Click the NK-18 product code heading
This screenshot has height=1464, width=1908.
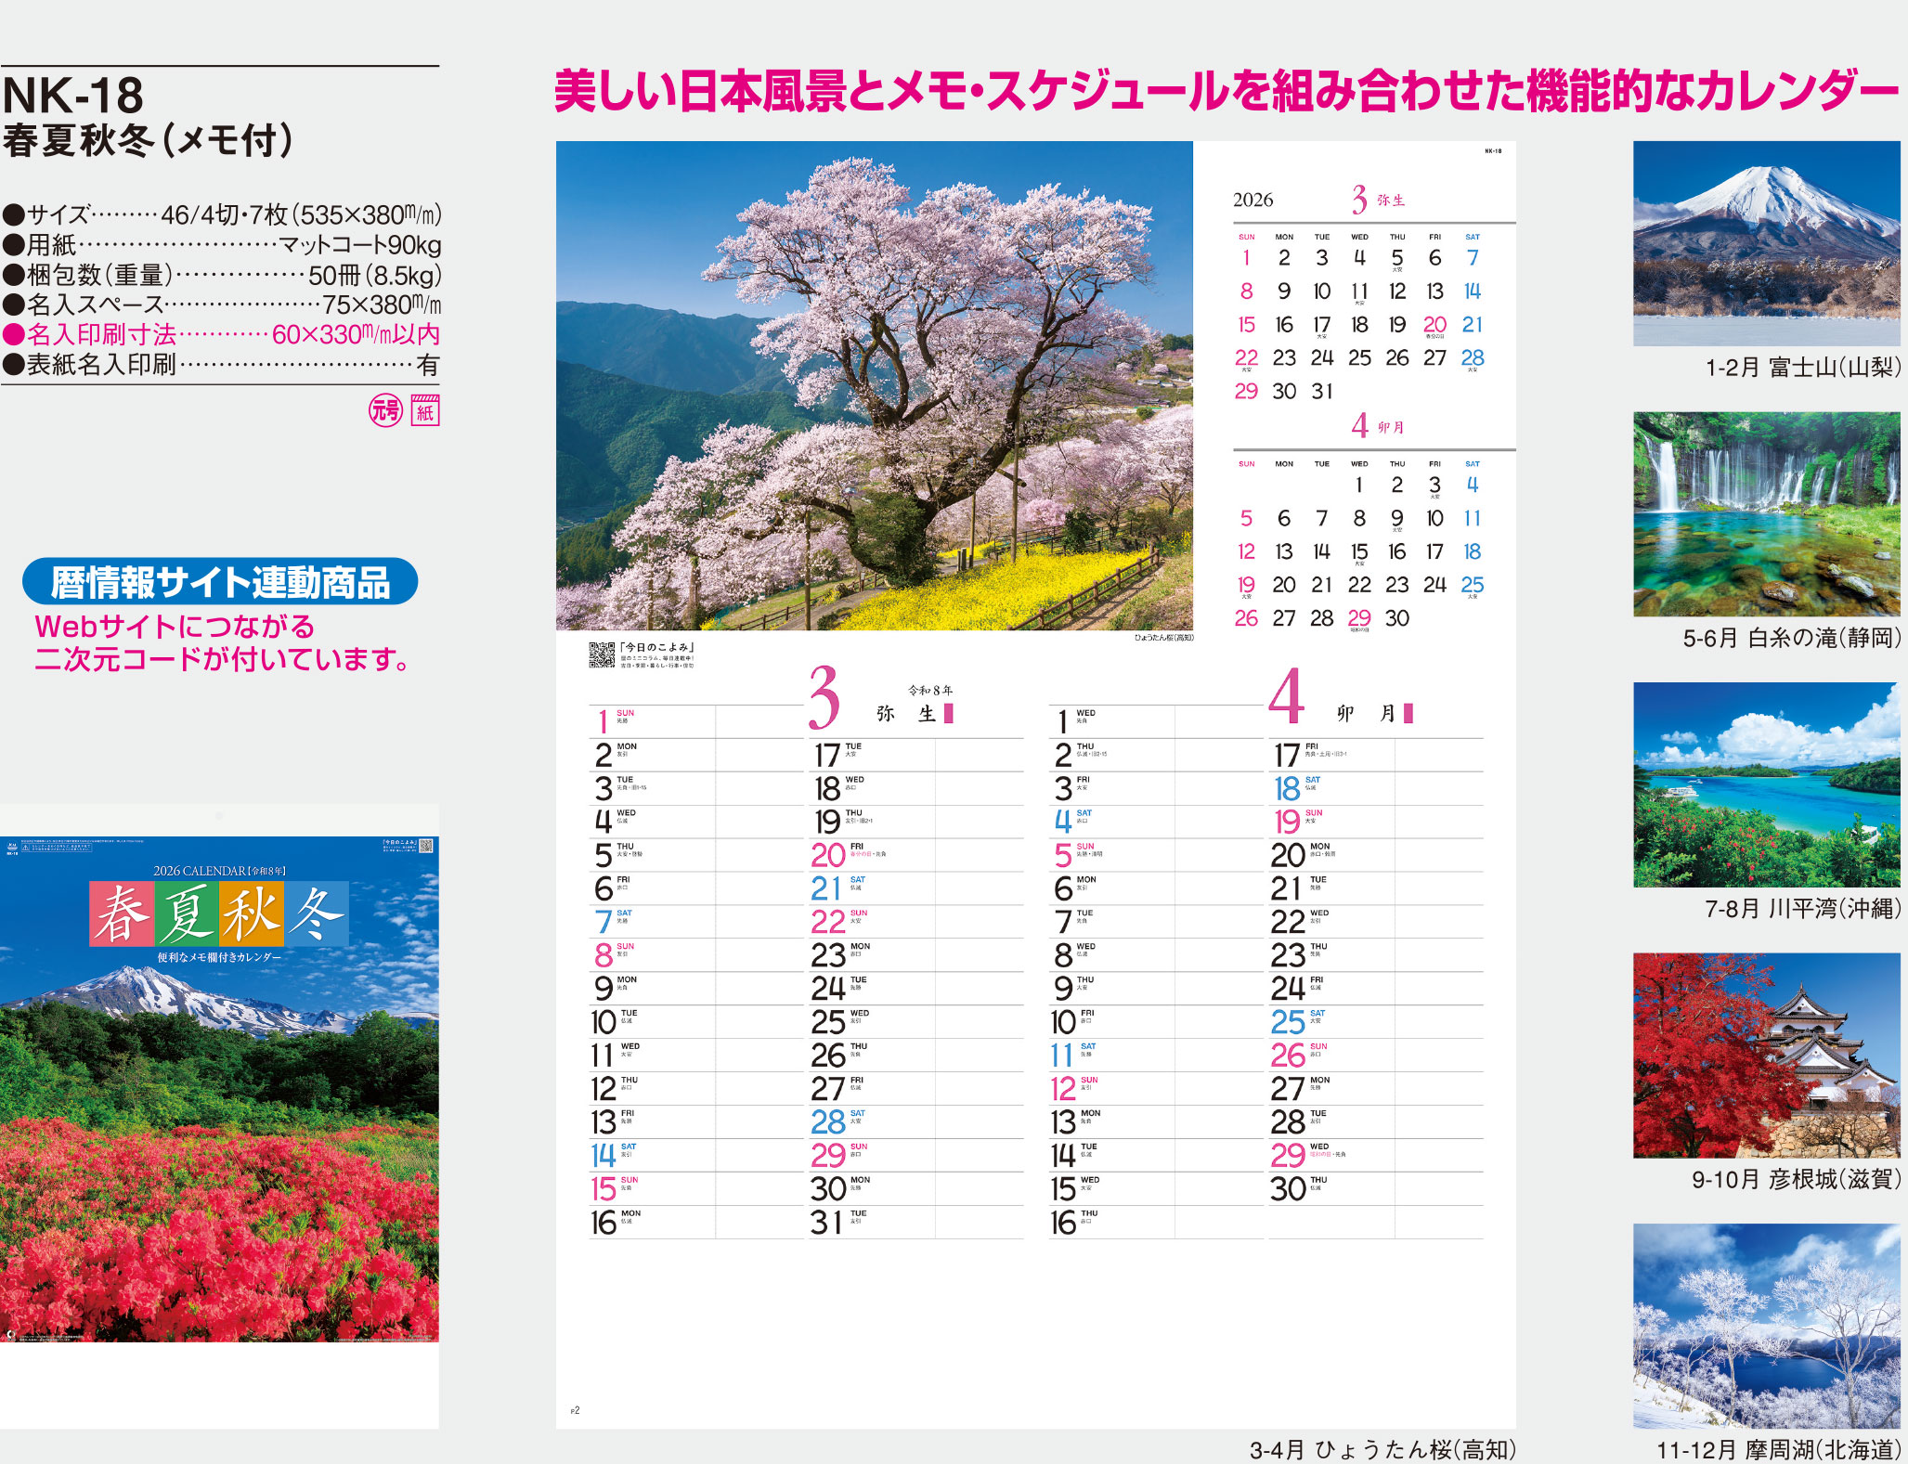coord(73,95)
